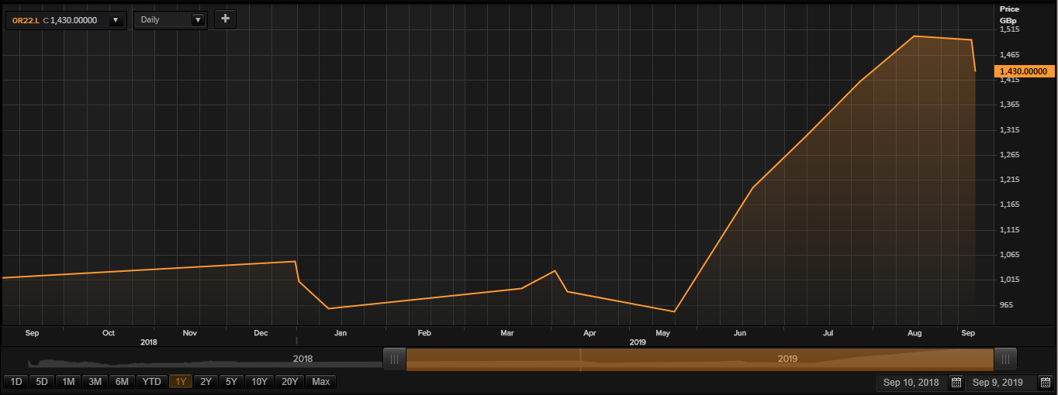Click the 1,065 price axis value
1058x395 pixels.
1010,255
